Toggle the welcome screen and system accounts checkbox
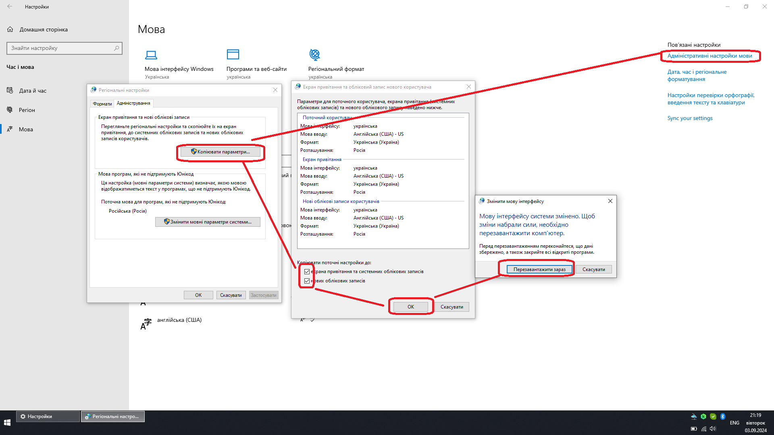Image resolution: width=774 pixels, height=435 pixels. tap(307, 271)
